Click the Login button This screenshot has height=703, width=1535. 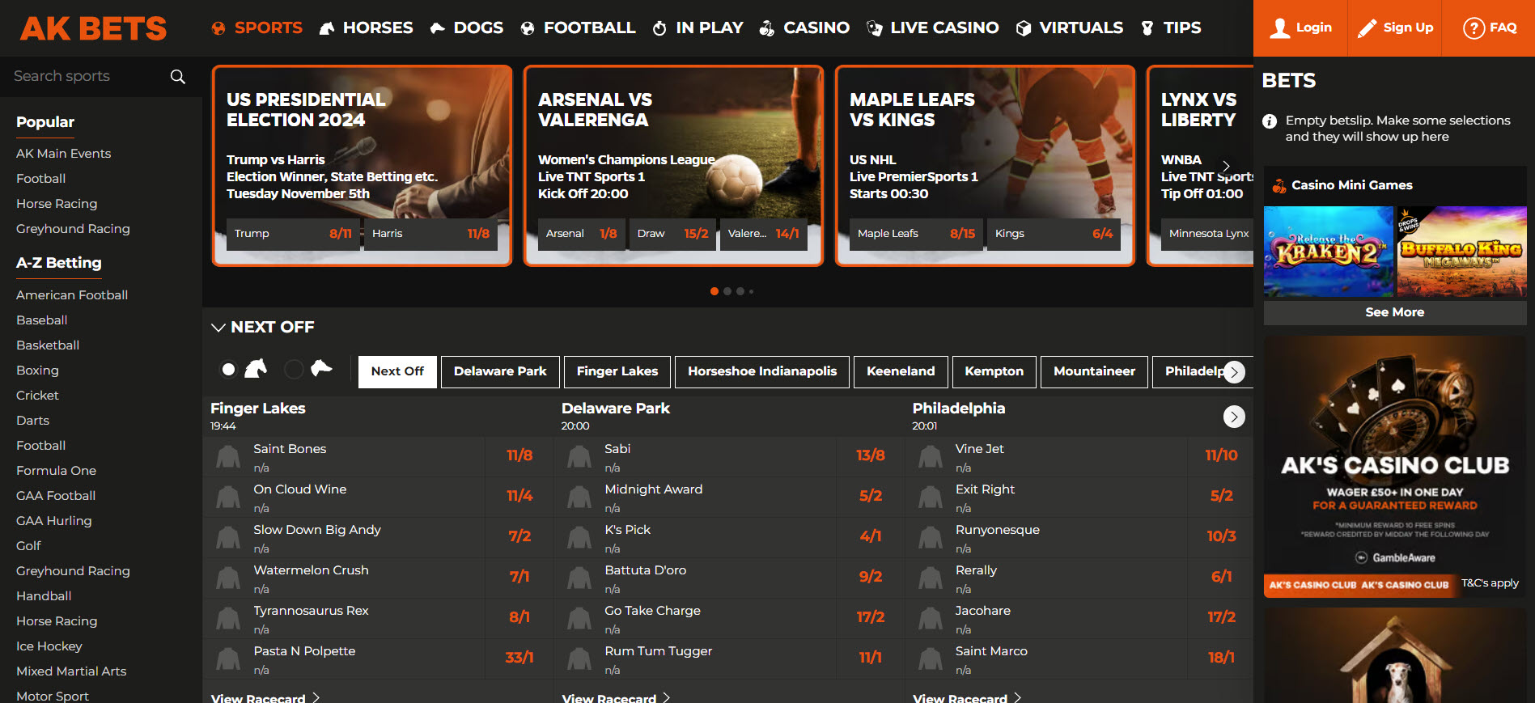coord(1300,28)
